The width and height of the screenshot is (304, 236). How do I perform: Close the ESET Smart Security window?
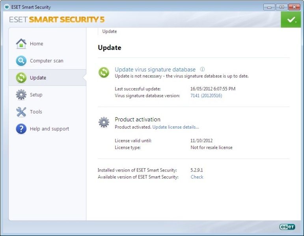click(294, 7)
